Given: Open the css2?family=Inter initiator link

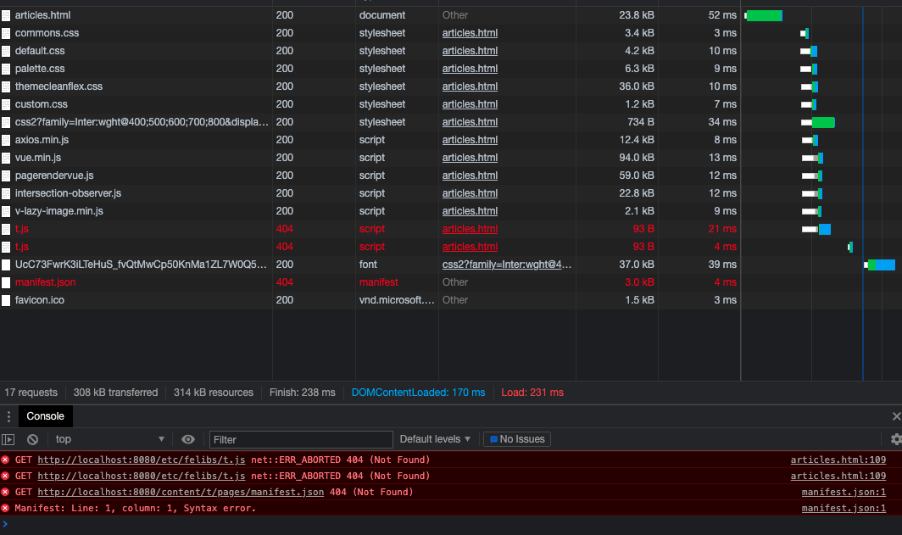Looking at the screenshot, I should pyautogui.click(x=506, y=264).
